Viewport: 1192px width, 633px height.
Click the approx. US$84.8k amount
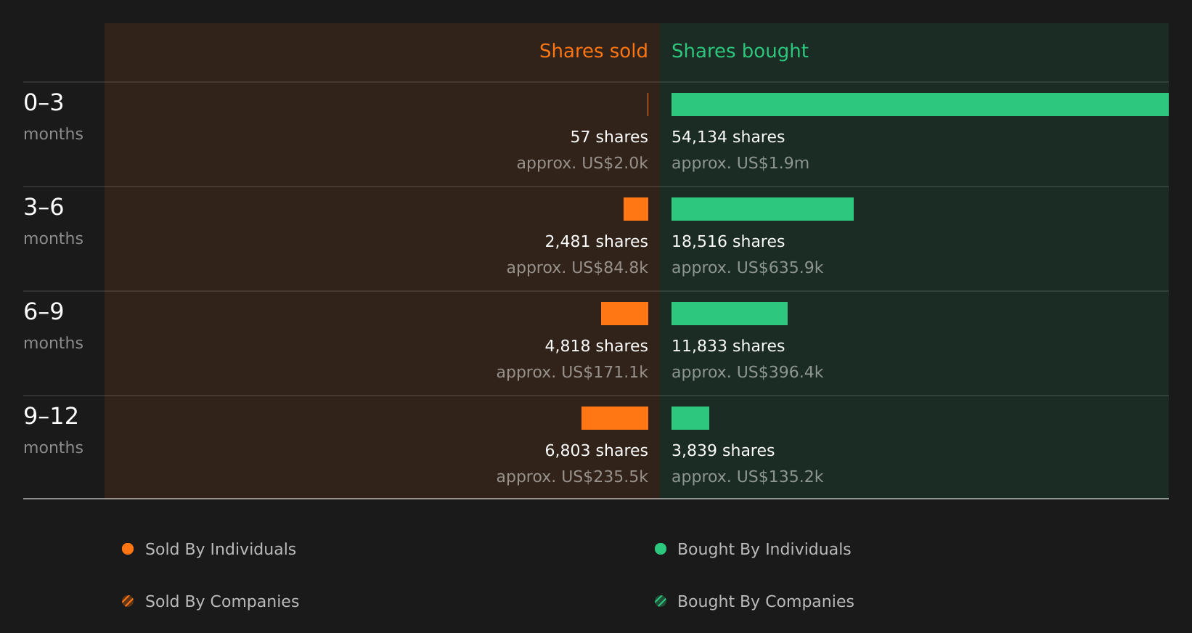[577, 268]
